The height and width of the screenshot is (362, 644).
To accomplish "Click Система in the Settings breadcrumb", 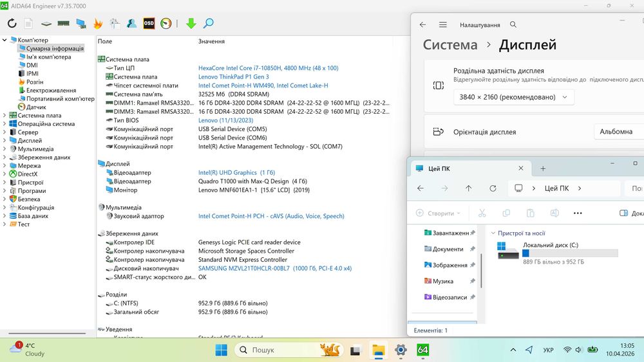I will click(x=450, y=44).
